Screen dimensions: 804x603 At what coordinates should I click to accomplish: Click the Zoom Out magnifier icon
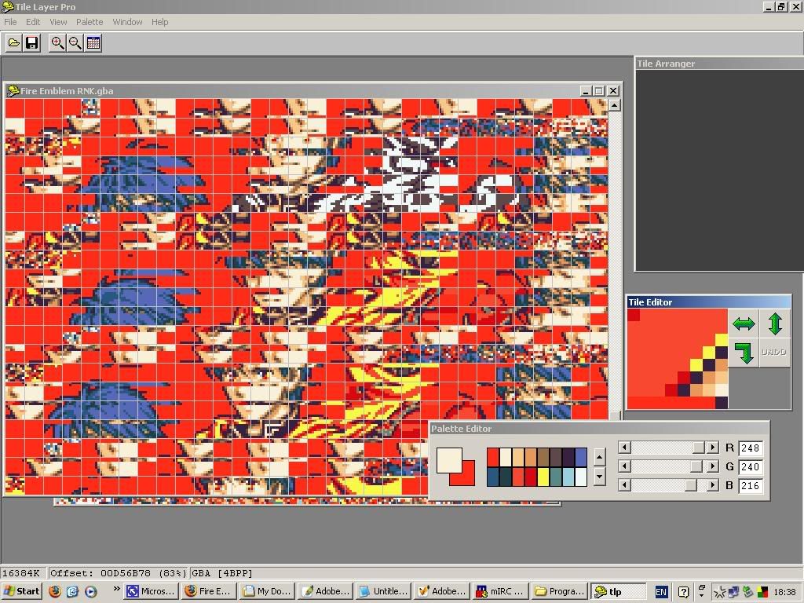click(75, 43)
